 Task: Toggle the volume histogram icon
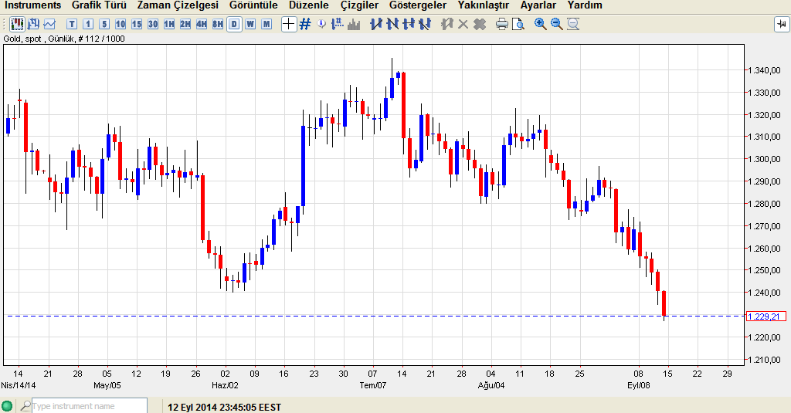coord(354,24)
